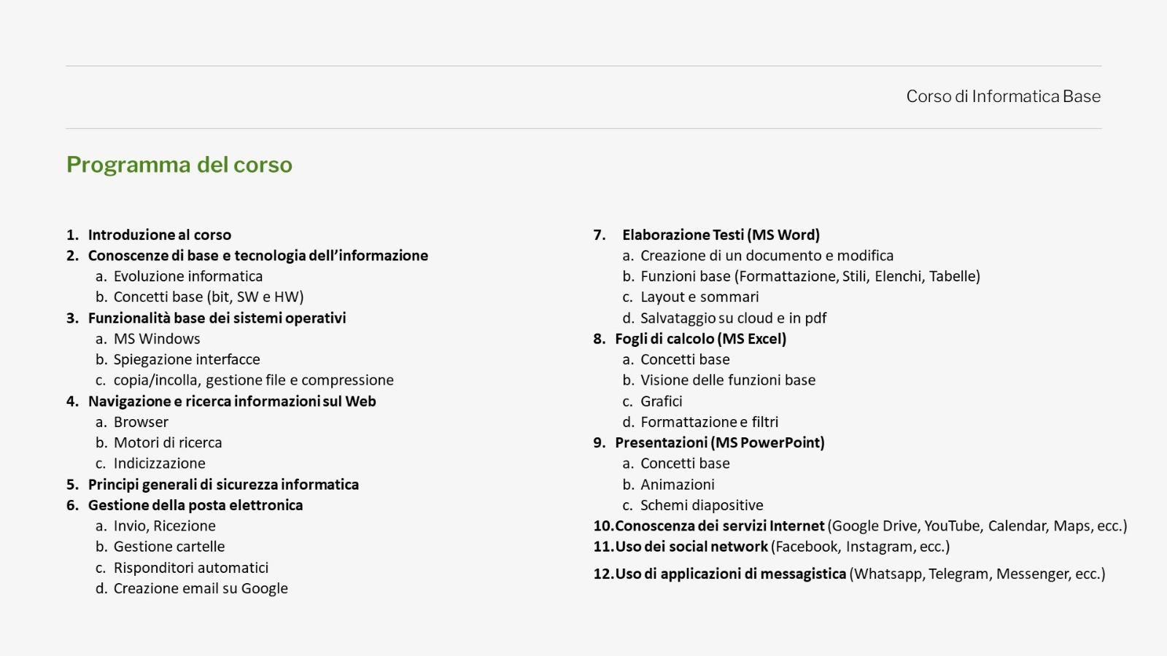Select 'Navigazione e ricerca informazioni sul Web'
This screenshot has width=1167, height=656.
tap(232, 401)
